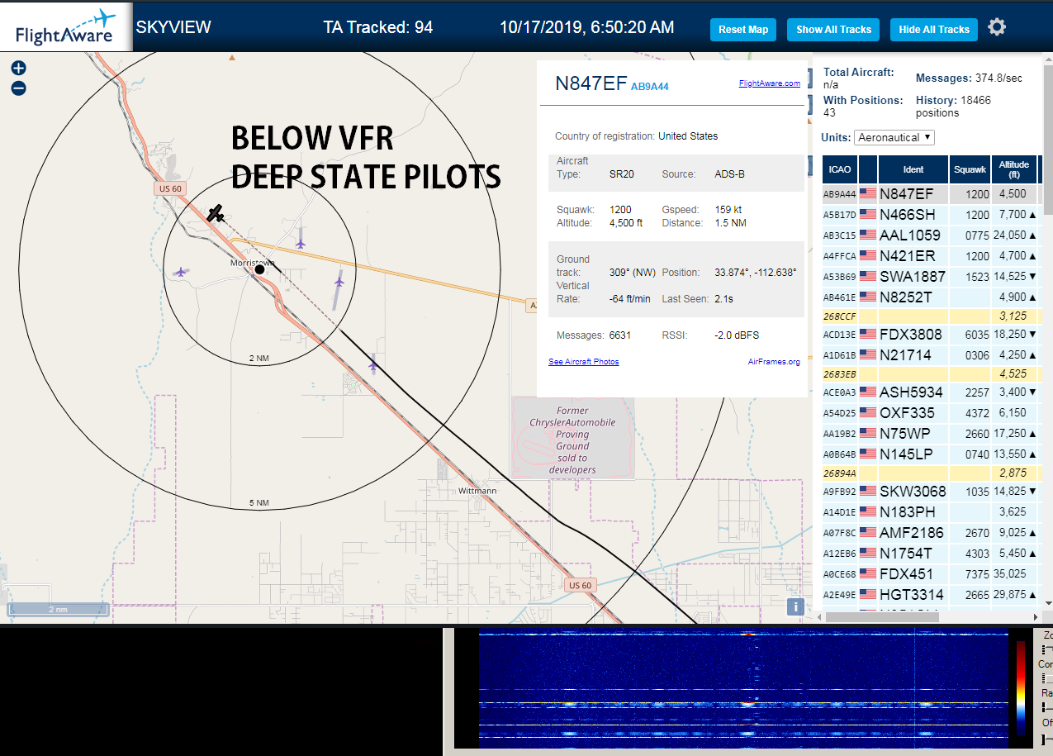Open the map attribution info 'i' button
1053x756 pixels.
point(795,607)
